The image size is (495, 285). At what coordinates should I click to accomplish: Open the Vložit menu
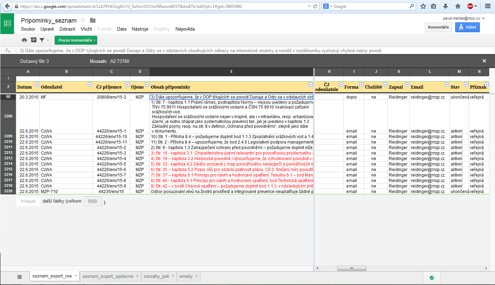click(x=86, y=29)
